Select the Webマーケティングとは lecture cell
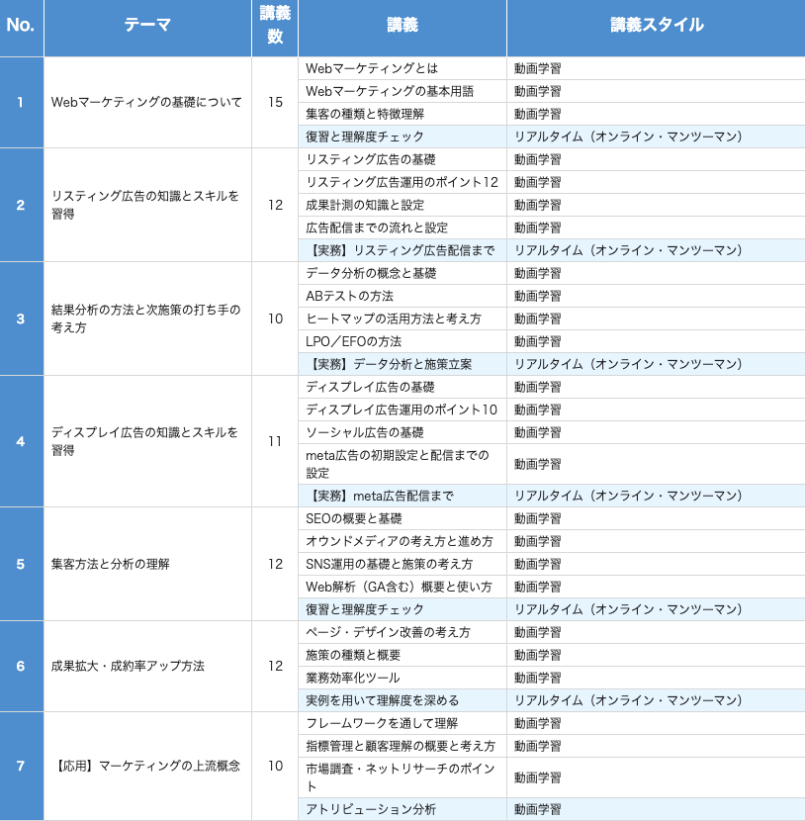 pyautogui.click(x=402, y=68)
